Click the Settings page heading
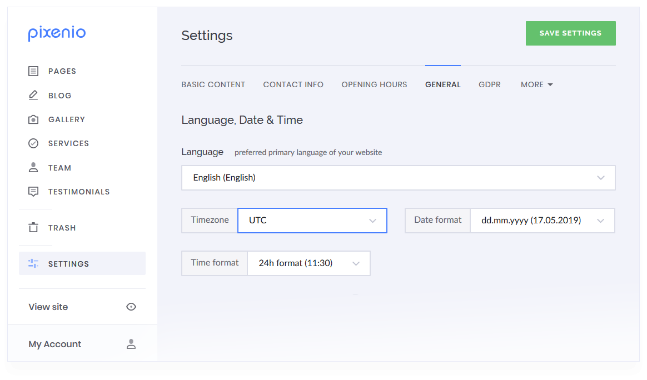The image size is (647, 380). [207, 36]
